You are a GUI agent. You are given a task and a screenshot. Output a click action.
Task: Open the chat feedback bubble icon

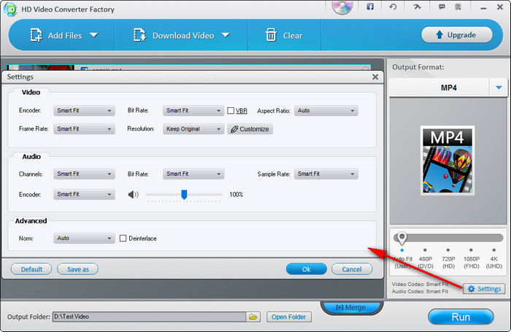tap(442, 7)
